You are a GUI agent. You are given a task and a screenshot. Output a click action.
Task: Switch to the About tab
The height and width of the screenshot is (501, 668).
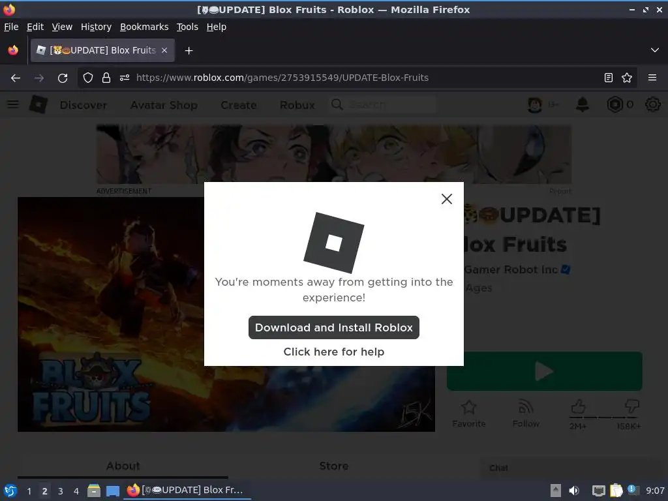pos(123,466)
